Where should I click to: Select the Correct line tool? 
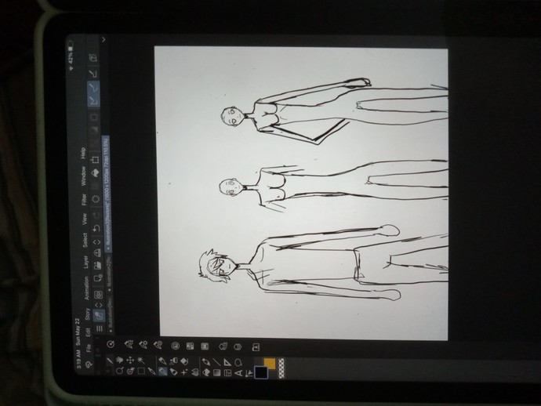pos(249,374)
